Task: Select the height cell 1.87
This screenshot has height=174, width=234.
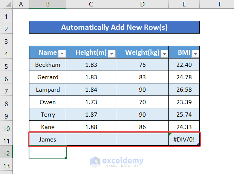Action: 91,114
